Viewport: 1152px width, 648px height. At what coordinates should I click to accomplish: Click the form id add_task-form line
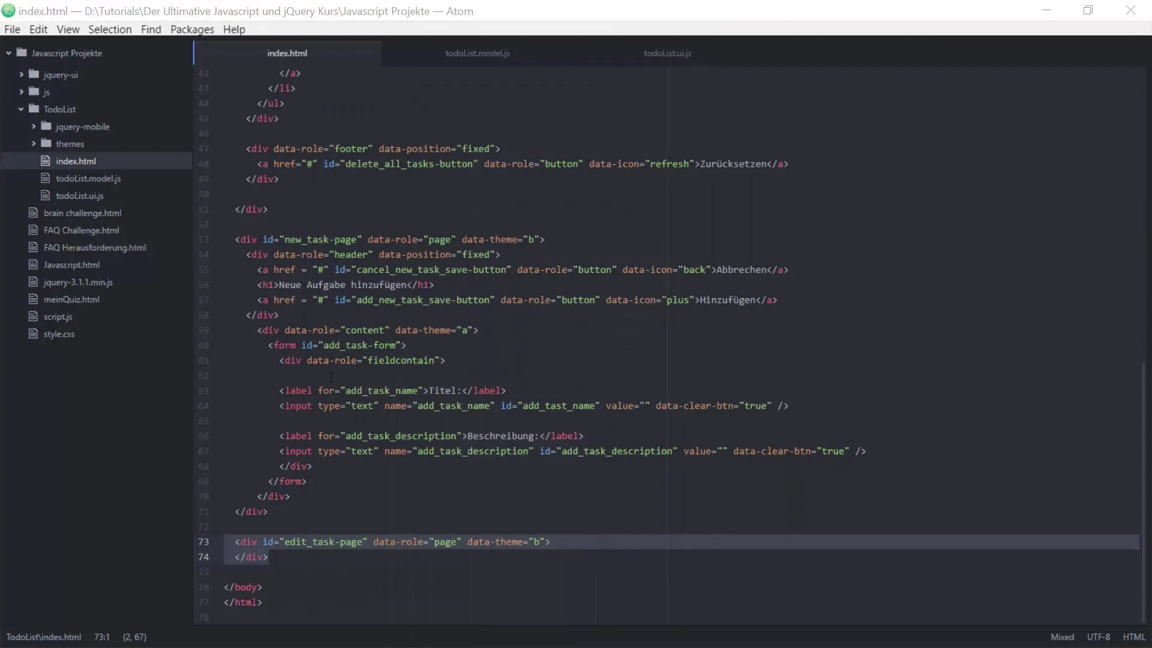point(337,346)
